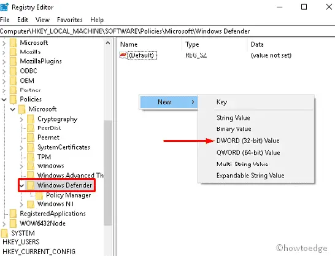This screenshot has height=256, width=335.
Task: Click the registry path address bar
Action: click(x=167, y=31)
